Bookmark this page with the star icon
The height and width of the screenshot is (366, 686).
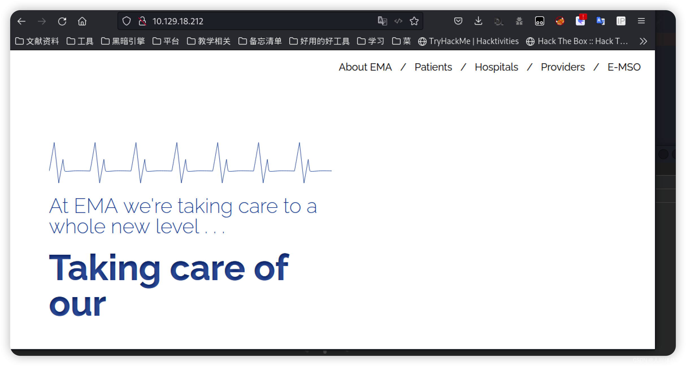point(414,21)
